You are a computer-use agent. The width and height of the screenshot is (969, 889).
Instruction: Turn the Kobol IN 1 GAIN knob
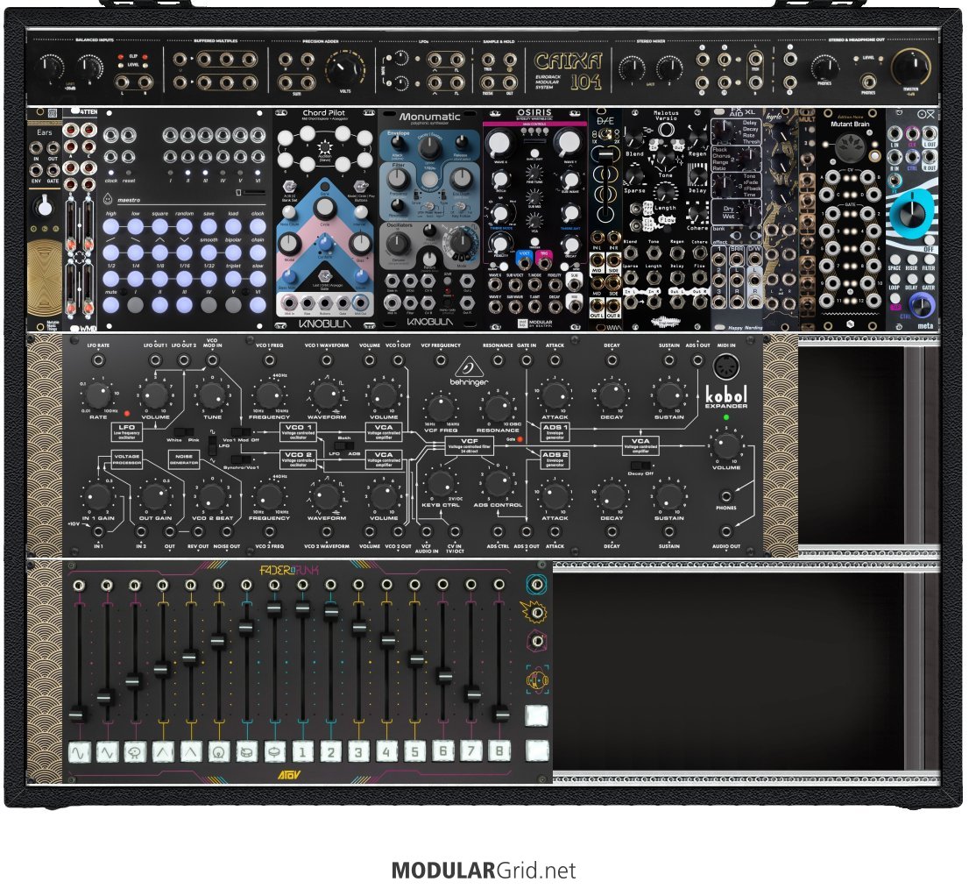point(97,496)
